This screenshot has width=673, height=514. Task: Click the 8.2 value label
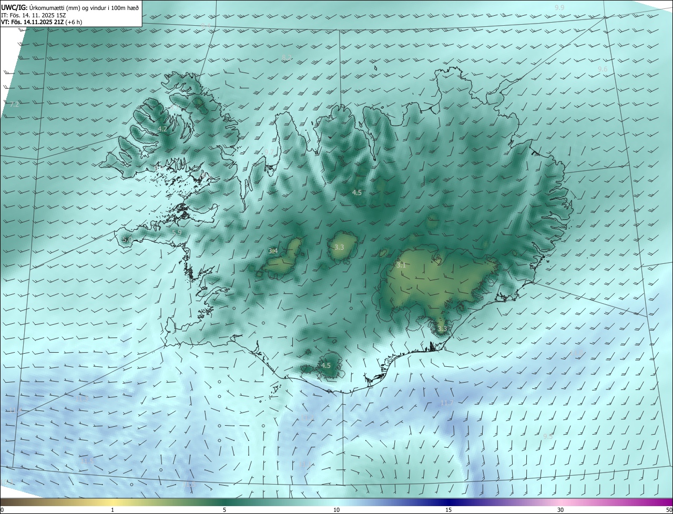coord(287,57)
